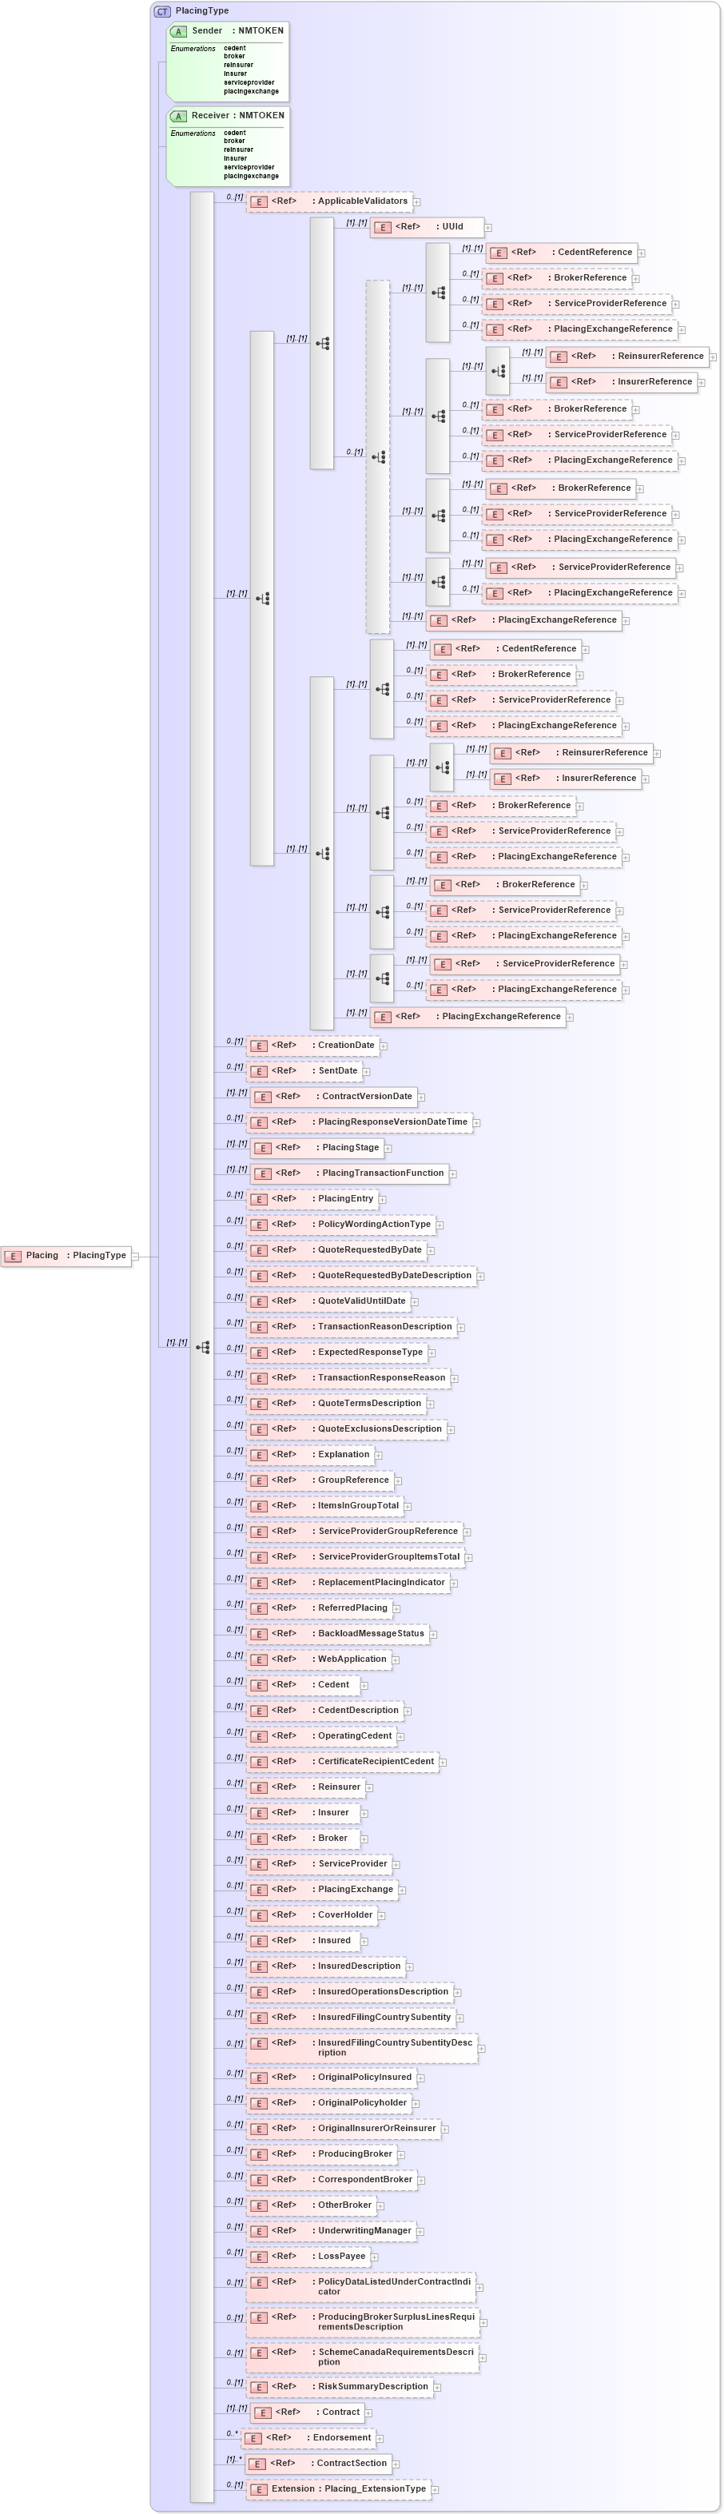Click the E icon of Reinsurer

[260, 1788]
